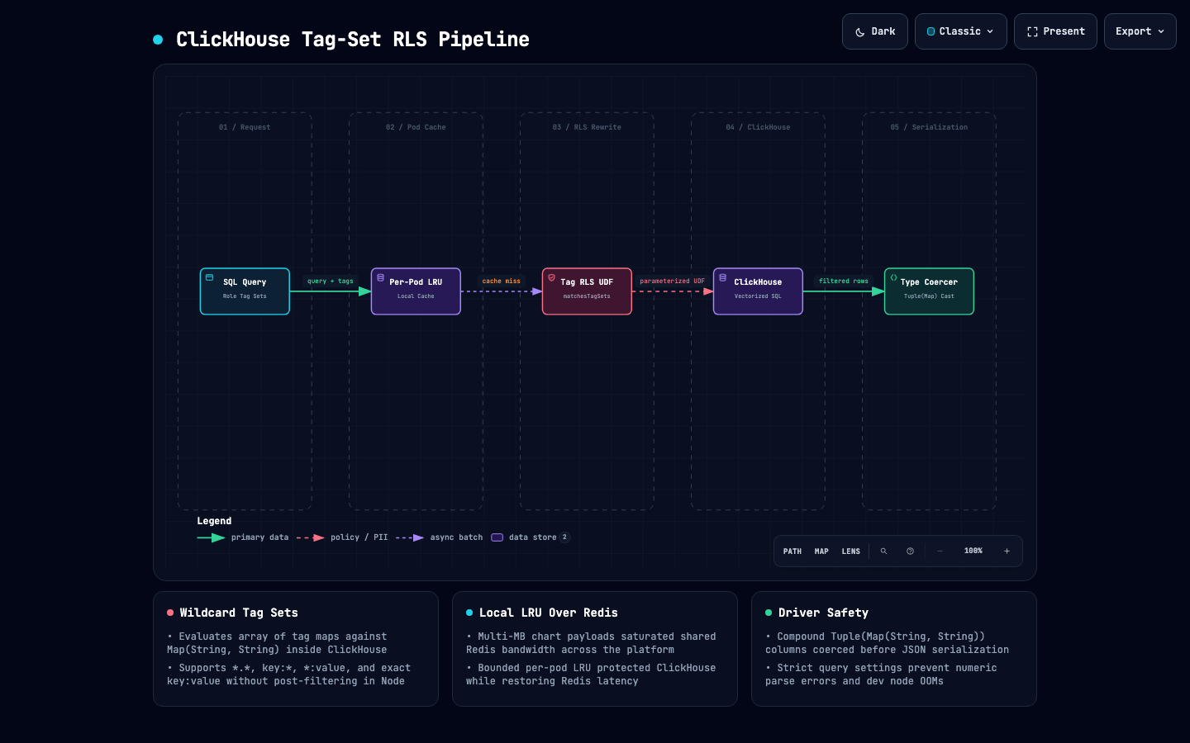
Task: Click the '02 / Pod Cache' lane header
Action: click(x=416, y=127)
